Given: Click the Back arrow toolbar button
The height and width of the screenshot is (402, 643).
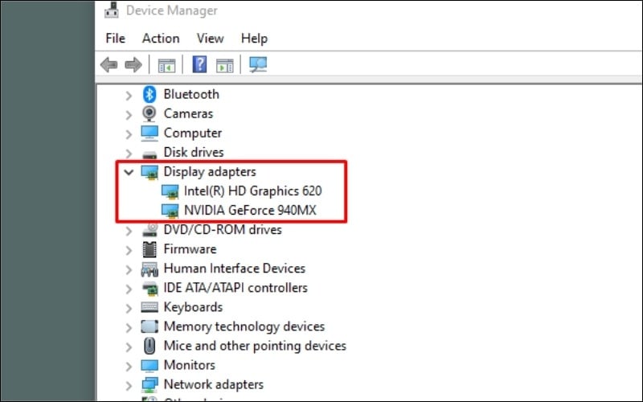Looking at the screenshot, I should pyautogui.click(x=109, y=64).
